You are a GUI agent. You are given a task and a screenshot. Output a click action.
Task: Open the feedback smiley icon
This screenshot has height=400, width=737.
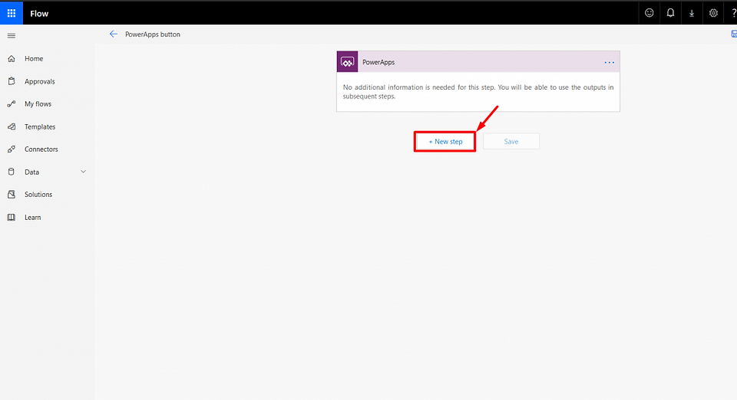tap(649, 13)
